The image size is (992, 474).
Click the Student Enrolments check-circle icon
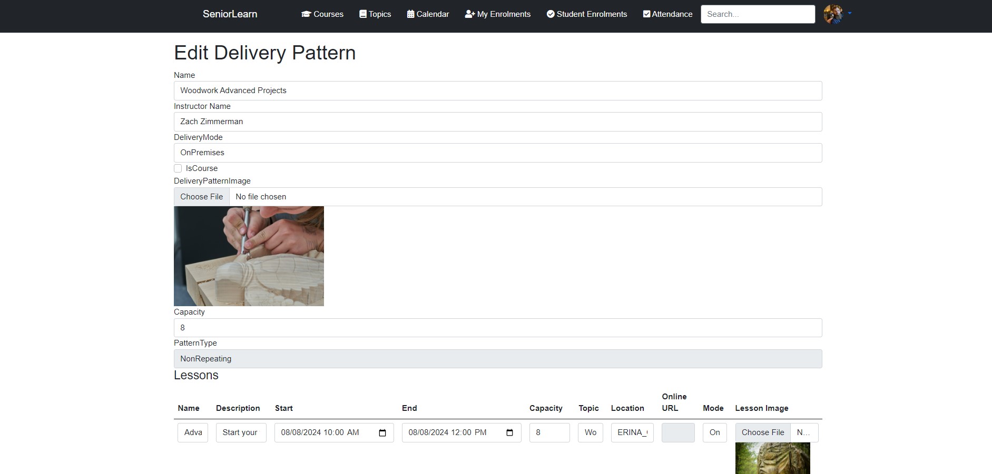pyautogui.click(x=551, y=14)
